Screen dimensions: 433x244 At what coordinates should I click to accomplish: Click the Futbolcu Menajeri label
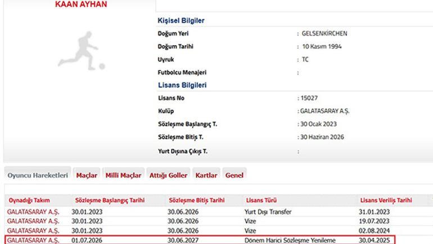(182, 73)
